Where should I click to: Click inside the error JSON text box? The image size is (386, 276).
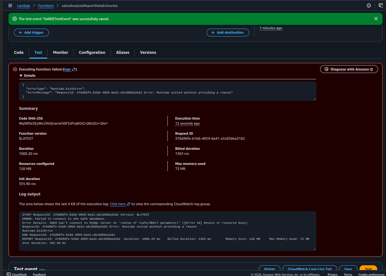pos(167,91)
